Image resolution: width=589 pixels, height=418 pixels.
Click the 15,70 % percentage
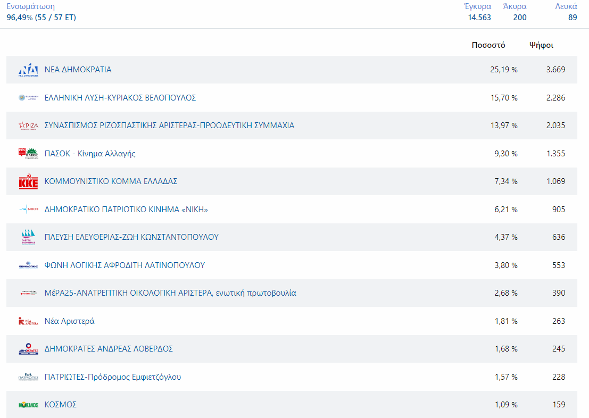coord(504,98)
